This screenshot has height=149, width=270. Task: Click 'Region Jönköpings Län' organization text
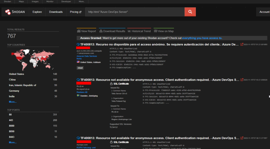pyautogui.click(x=122, y=119)
